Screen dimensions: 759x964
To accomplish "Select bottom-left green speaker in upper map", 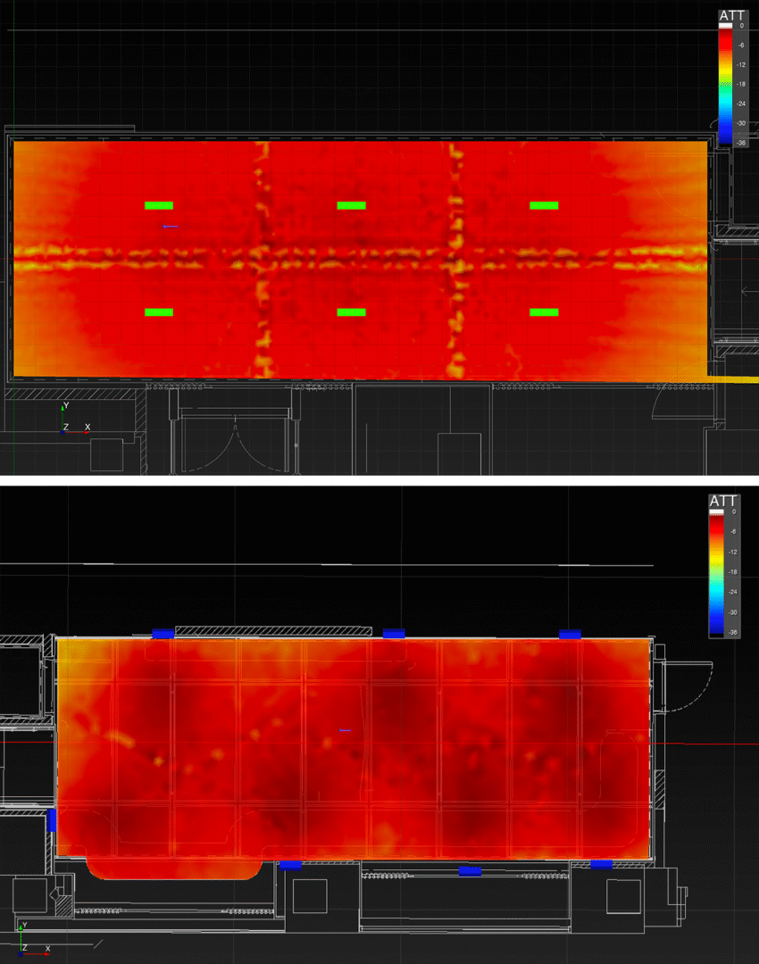I will coord(159,312).
